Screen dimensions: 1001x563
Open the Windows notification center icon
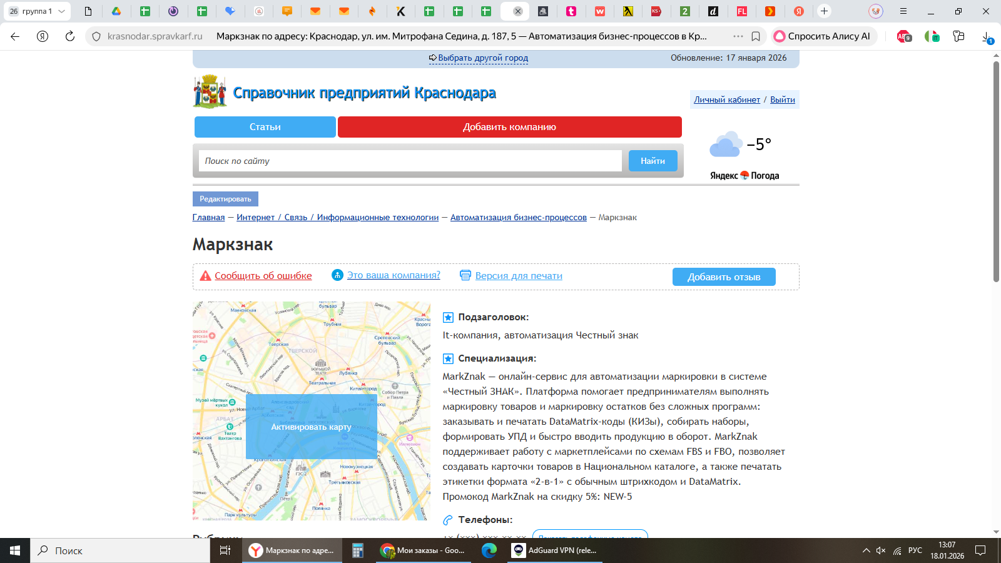[980, 550]
